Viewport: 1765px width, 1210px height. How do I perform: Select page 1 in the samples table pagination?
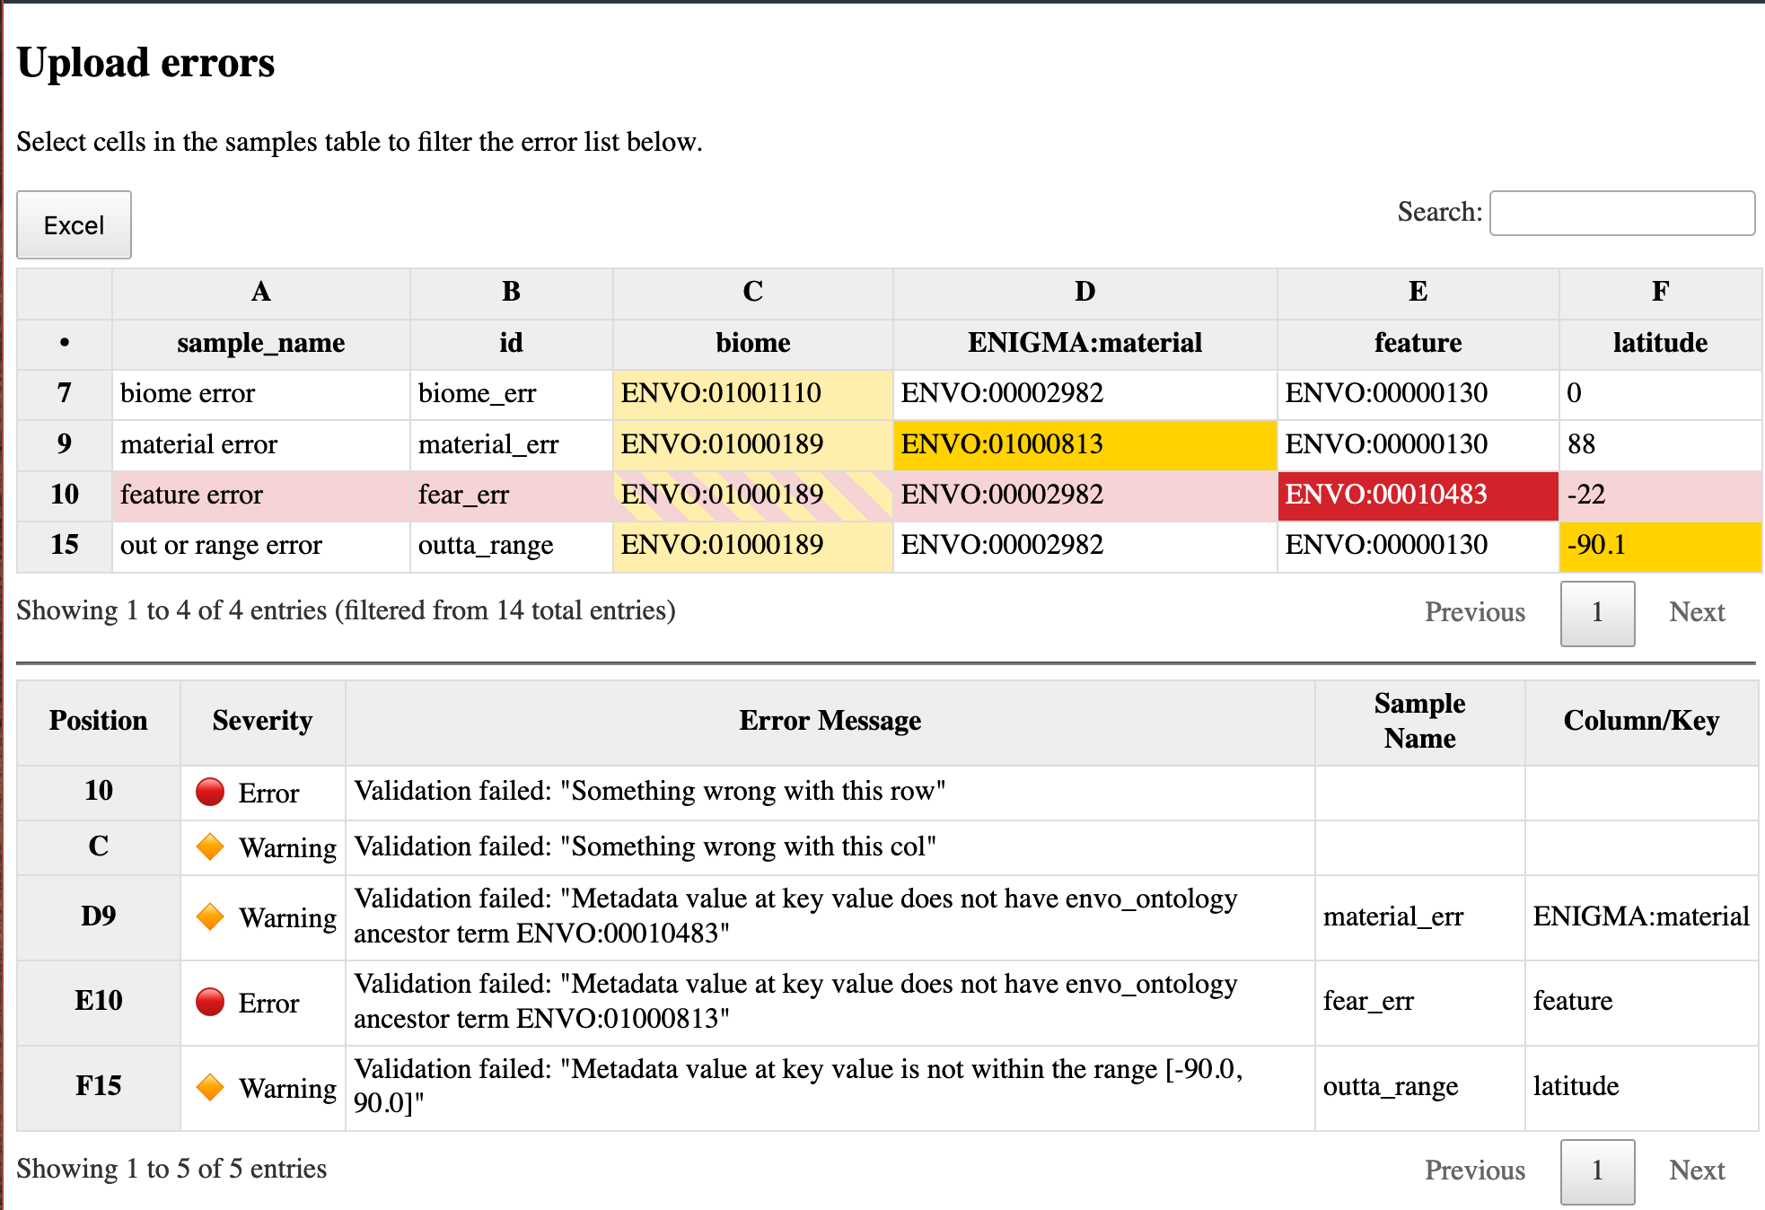[x=1597, y=611]
